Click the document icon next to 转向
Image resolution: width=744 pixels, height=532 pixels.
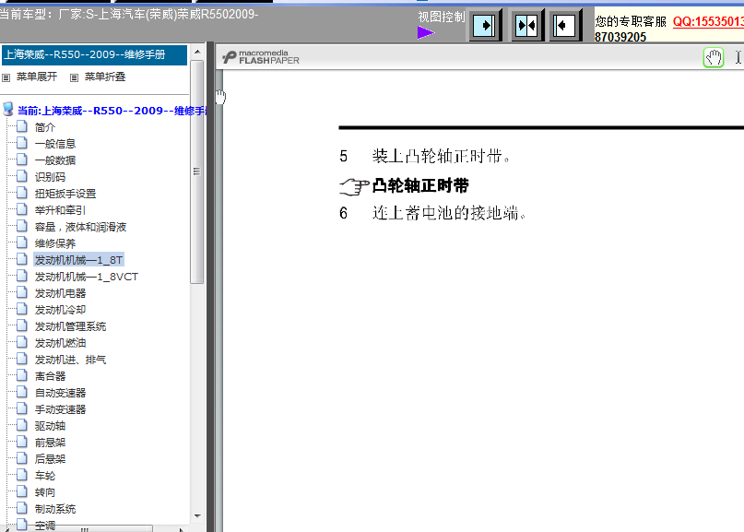[x=22, y=491]
